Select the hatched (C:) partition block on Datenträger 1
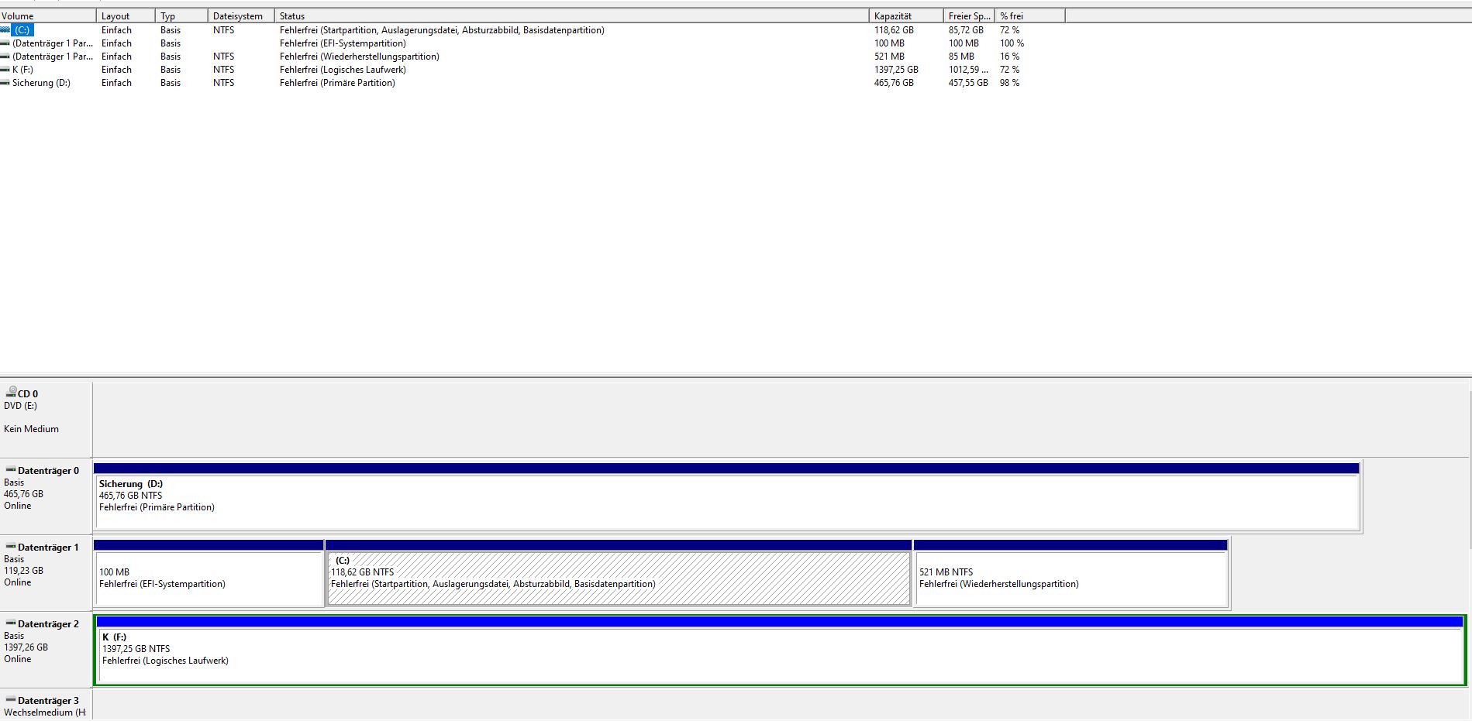The image size is (1472, 721). pos(618,578)
